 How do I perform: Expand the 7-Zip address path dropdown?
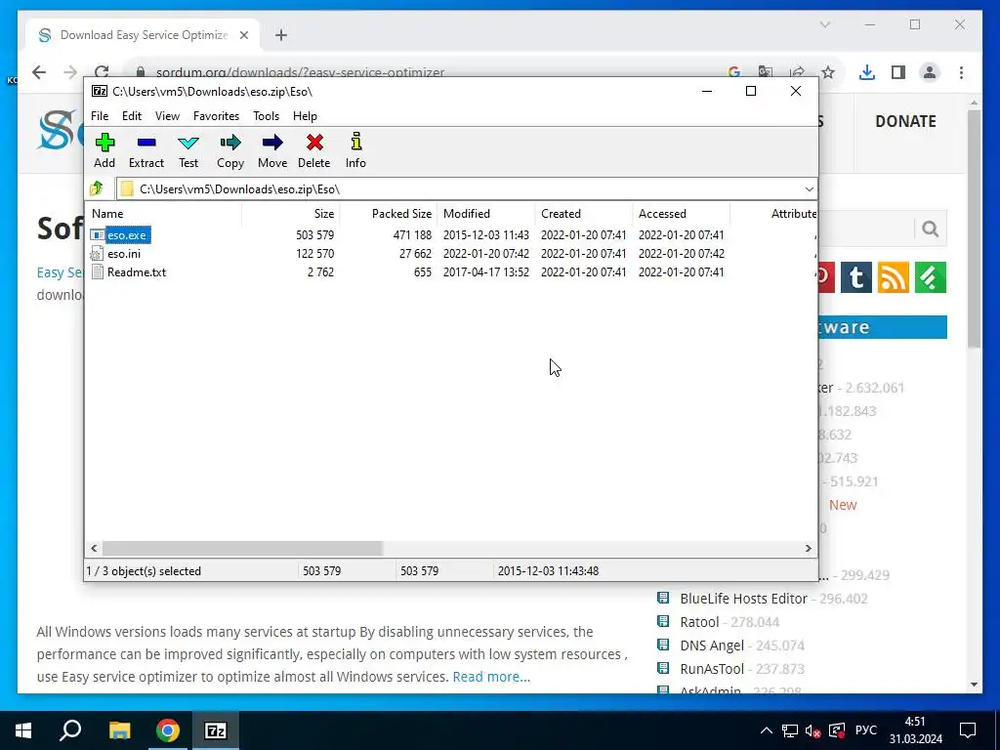(809, 189)
